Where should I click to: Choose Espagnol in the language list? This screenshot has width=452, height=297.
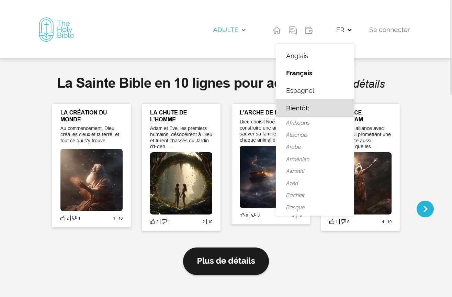300,91
